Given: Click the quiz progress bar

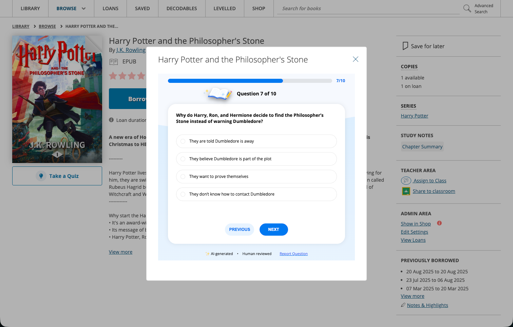Looking at the screenshot, I should coord(250,81).
